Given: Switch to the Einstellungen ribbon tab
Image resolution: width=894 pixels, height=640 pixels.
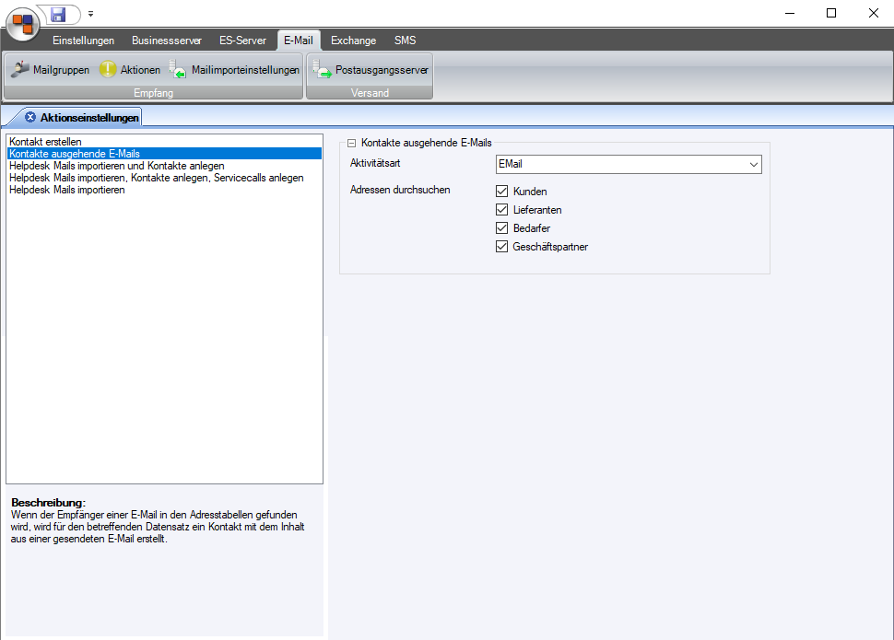Looking at the screenshot, I should pyautogui.click(x=84, y=41).
